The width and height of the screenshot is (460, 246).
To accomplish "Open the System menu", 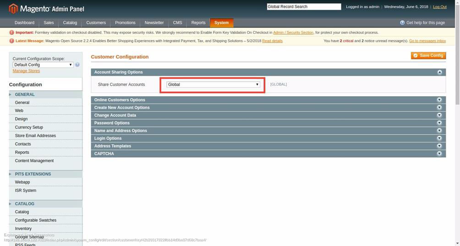I will pos(221,22).
